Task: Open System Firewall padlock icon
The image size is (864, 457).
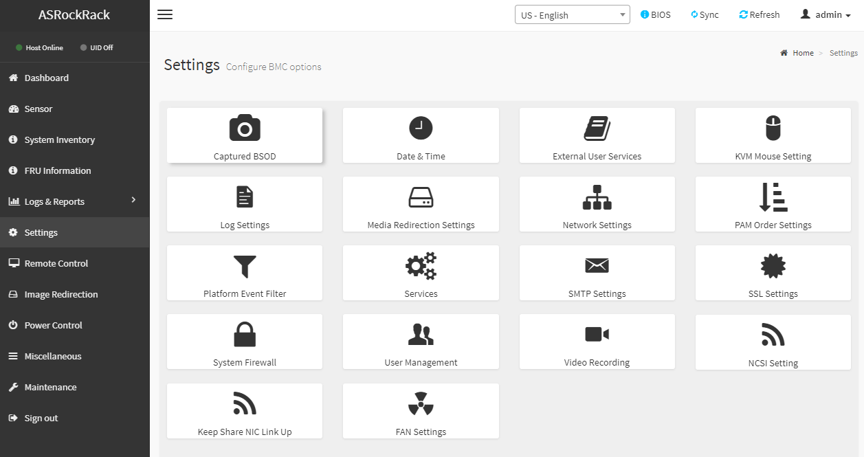Action: (245, 335)
